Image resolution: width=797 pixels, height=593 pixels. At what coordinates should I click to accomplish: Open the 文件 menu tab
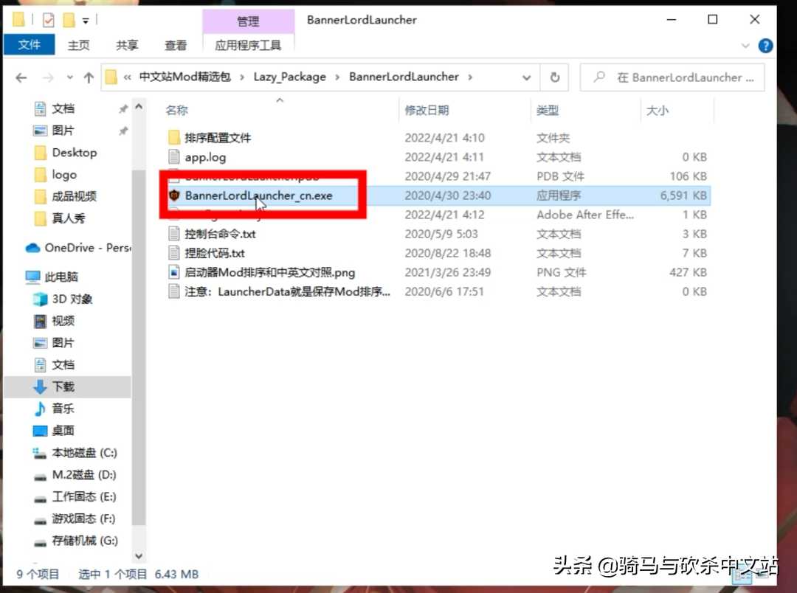pos(30,45)
